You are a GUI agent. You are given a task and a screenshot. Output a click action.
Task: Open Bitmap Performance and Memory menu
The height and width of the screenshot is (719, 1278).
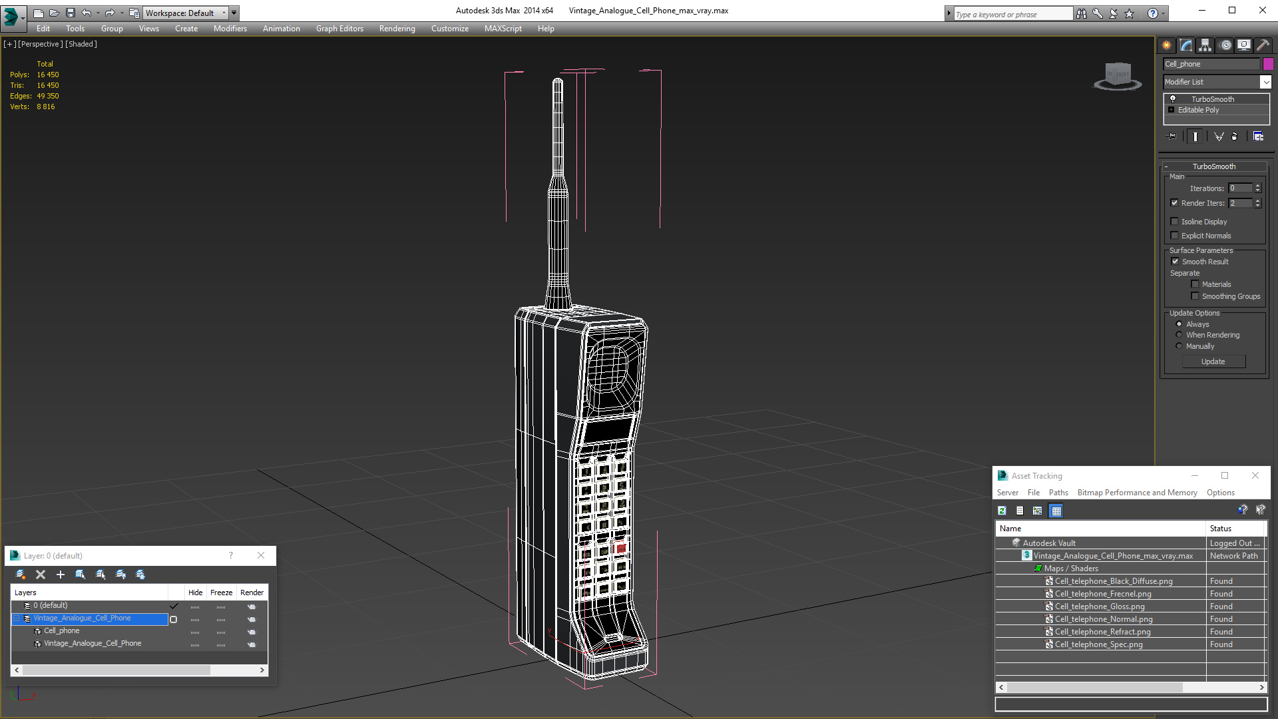[1137, 493]
